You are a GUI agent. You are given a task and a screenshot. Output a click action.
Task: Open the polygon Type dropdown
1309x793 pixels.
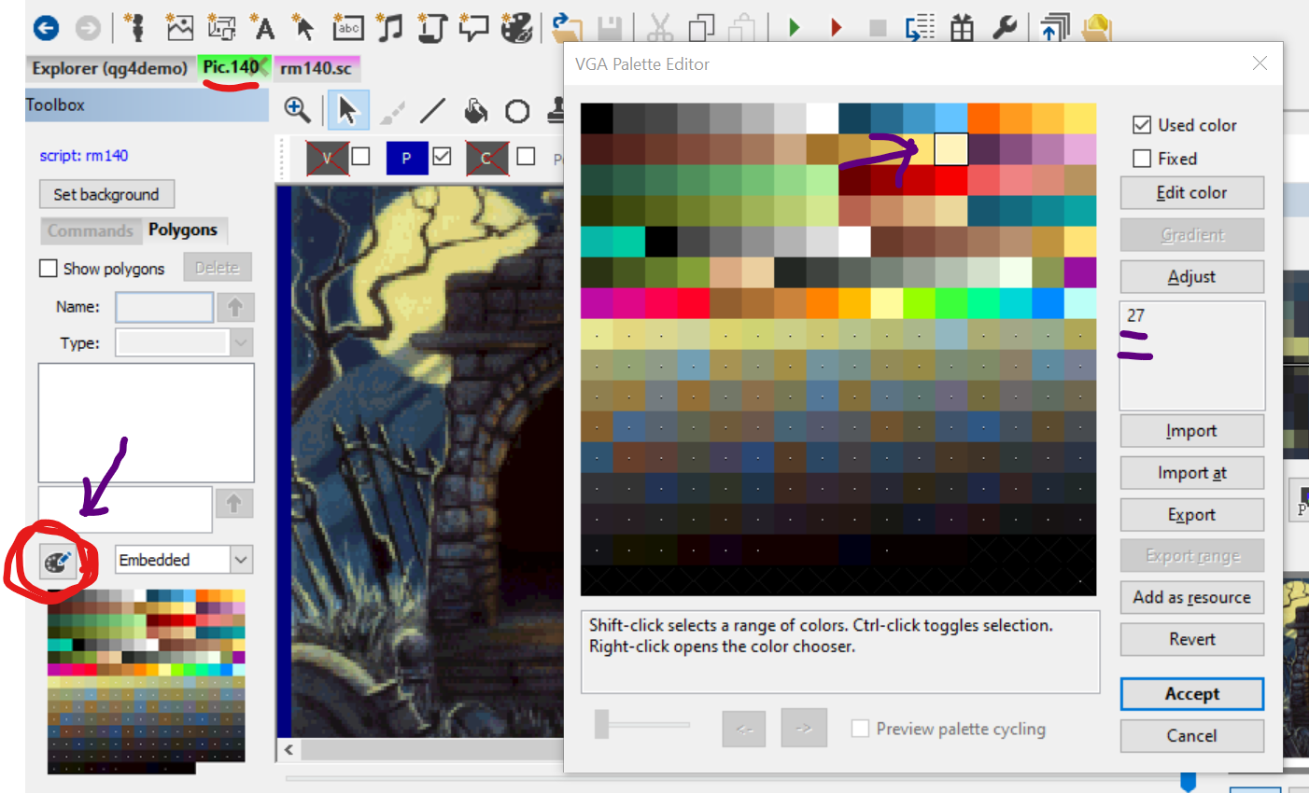241,343
